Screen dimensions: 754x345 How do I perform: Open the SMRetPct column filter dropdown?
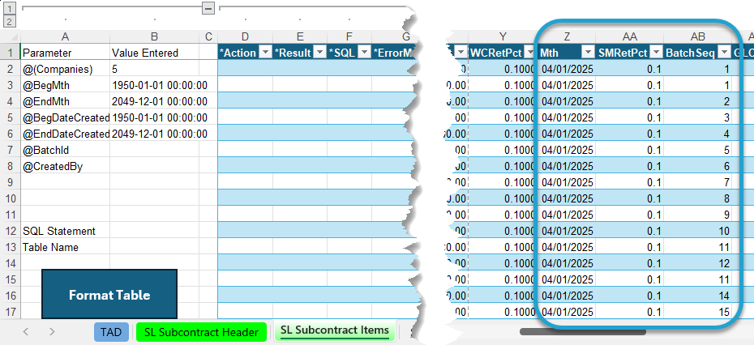[656, 53]
